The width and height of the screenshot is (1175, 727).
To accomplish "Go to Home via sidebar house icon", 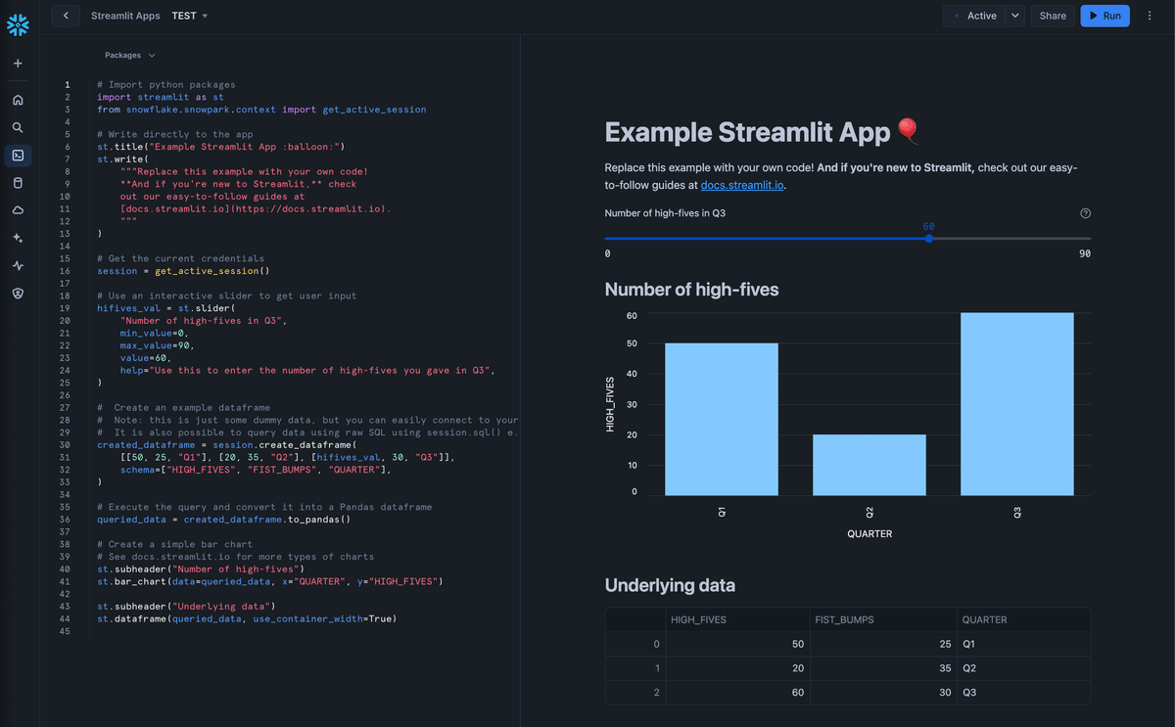I will tap(18, 100).
